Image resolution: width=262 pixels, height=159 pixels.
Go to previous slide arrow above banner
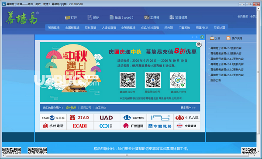(193, 37)
